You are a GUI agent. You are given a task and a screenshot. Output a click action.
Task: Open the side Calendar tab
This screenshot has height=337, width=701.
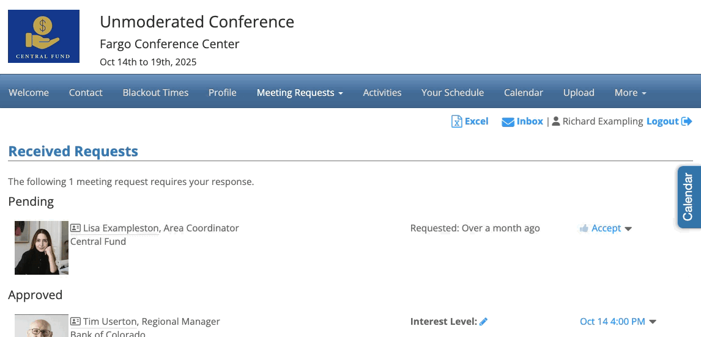[689, 197]
